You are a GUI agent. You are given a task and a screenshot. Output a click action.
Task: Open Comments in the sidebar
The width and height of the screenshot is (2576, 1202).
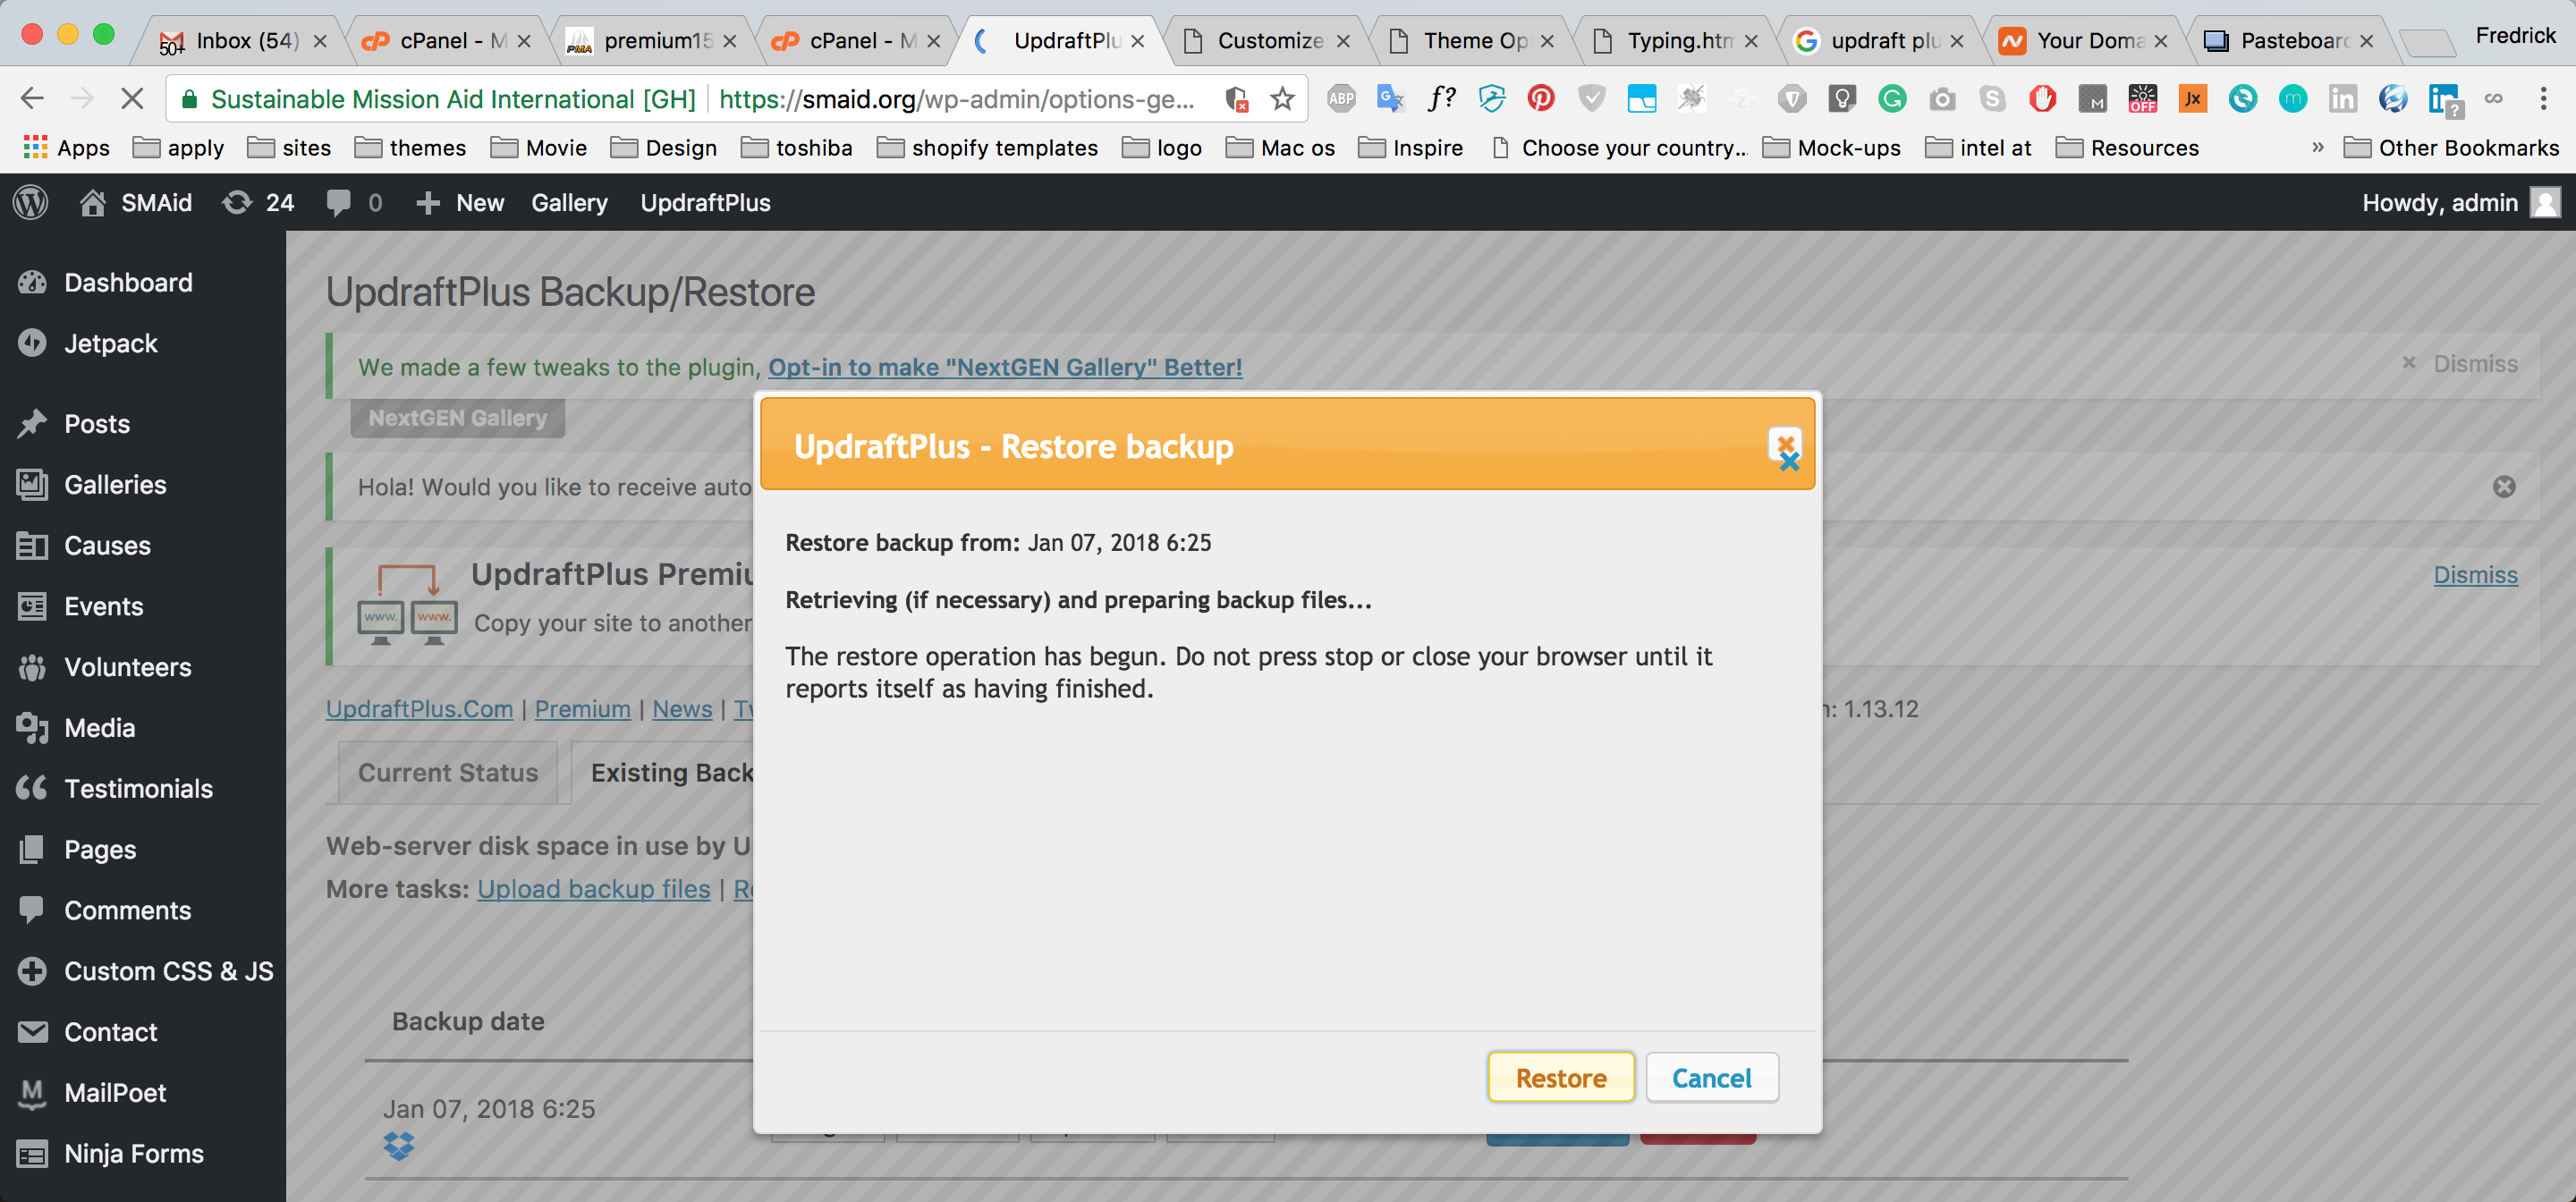[127, 911]
